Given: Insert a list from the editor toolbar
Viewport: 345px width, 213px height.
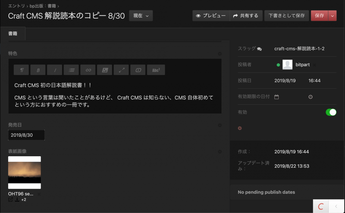Looking at the screenshot, I should pos(72,70).
